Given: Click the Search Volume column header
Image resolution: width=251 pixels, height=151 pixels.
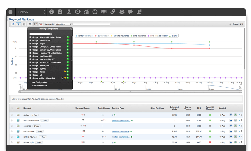Looking at the screenshot, I should (188, 108).
